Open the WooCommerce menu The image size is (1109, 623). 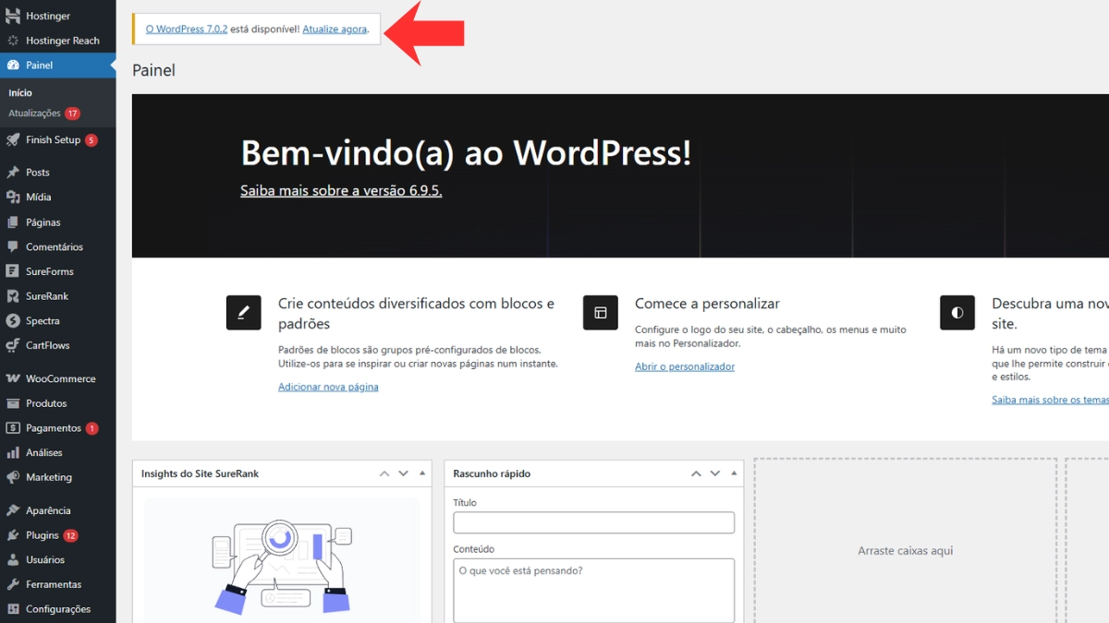tap(58, 379)
